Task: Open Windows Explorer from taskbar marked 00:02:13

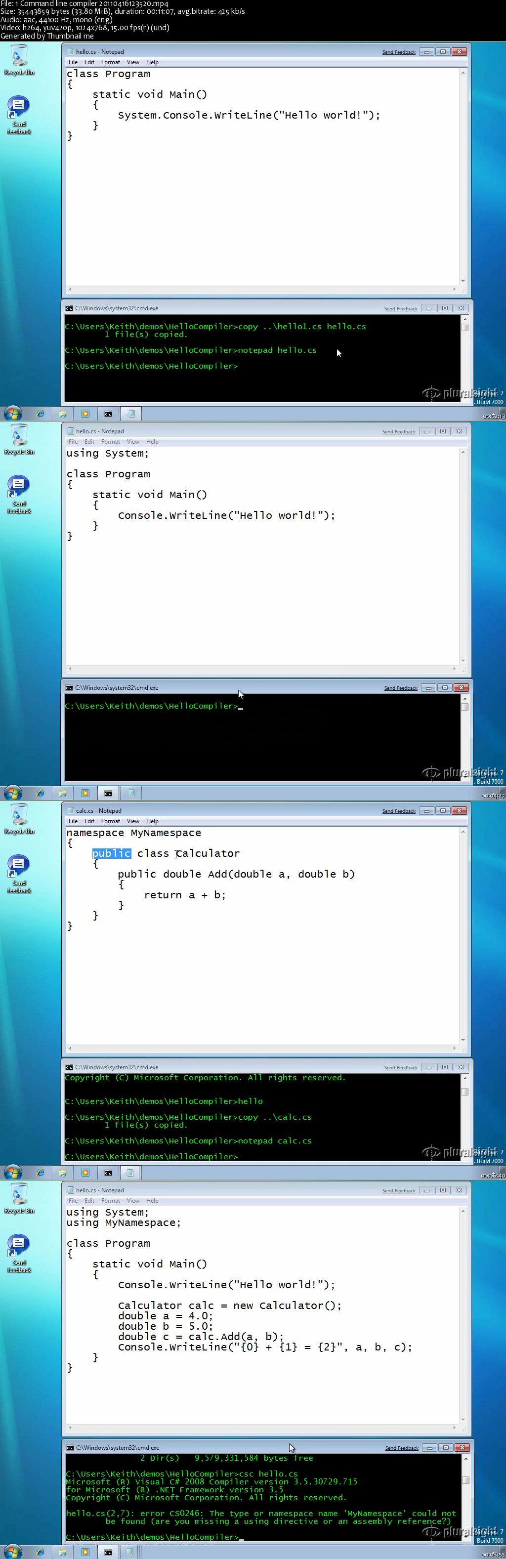Action: pos(62,414)
